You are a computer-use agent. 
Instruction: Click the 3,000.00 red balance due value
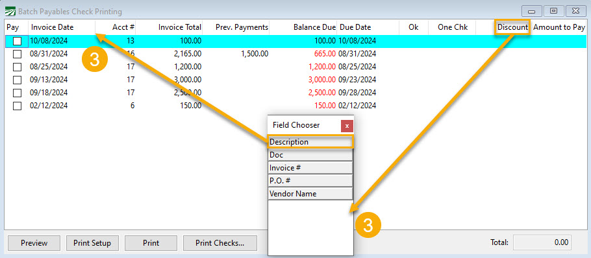[x=321, y=80]
